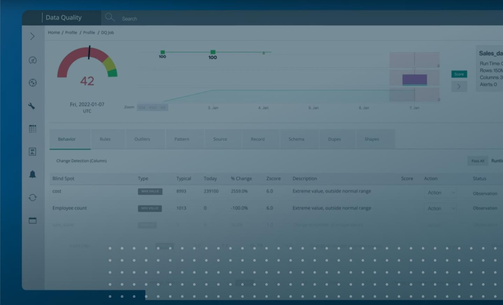Switch to the Outliers tab
Image resolution: width=503 pixels, height=305 pixels.
pyautogui.click(x=142, y=139)
